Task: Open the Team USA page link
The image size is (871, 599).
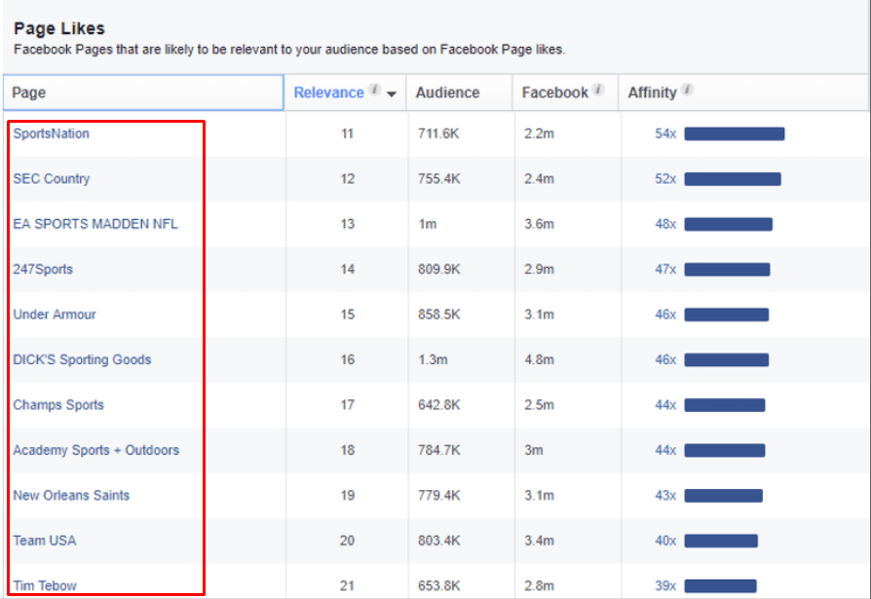Action: [x=45, y=541]
